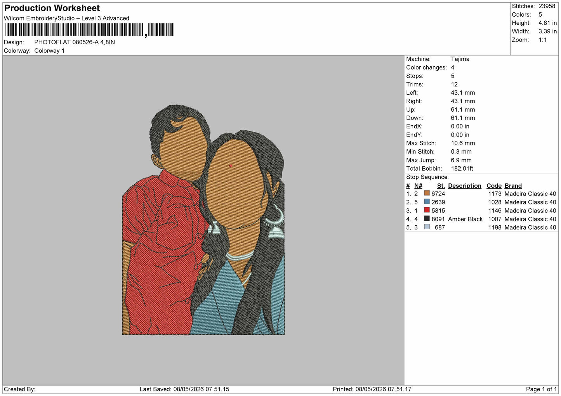The height and width of the screenshot is (396, 561).
Task: Click "Madeira Classic 40" in code 1198 row
Action: click(x=530, y=228)
